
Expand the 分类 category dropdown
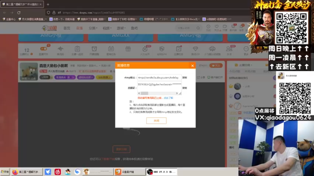pos(93,28)
